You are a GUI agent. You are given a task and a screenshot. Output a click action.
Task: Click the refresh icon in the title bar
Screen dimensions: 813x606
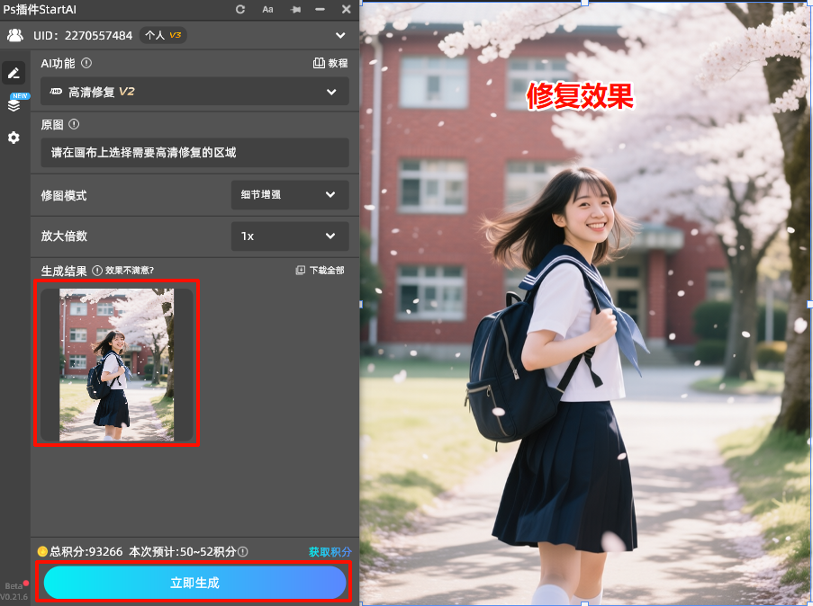tap(239, 10)
